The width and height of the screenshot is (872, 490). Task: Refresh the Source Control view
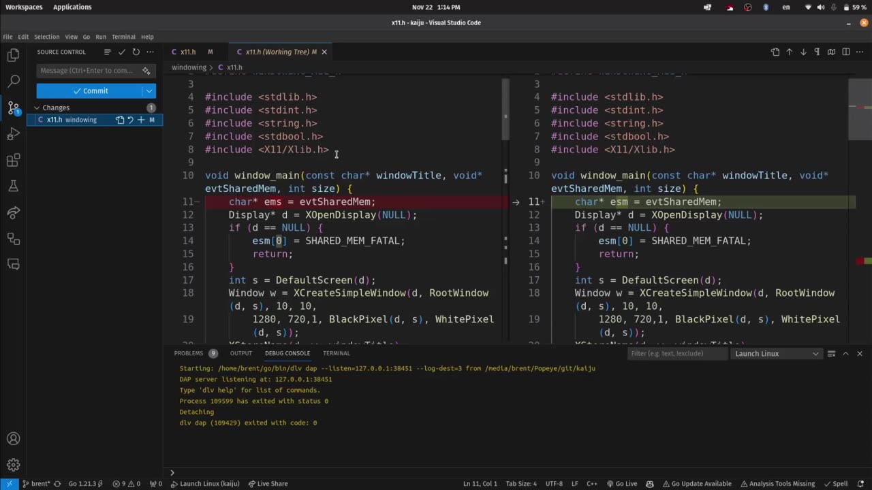click(136, 52)
